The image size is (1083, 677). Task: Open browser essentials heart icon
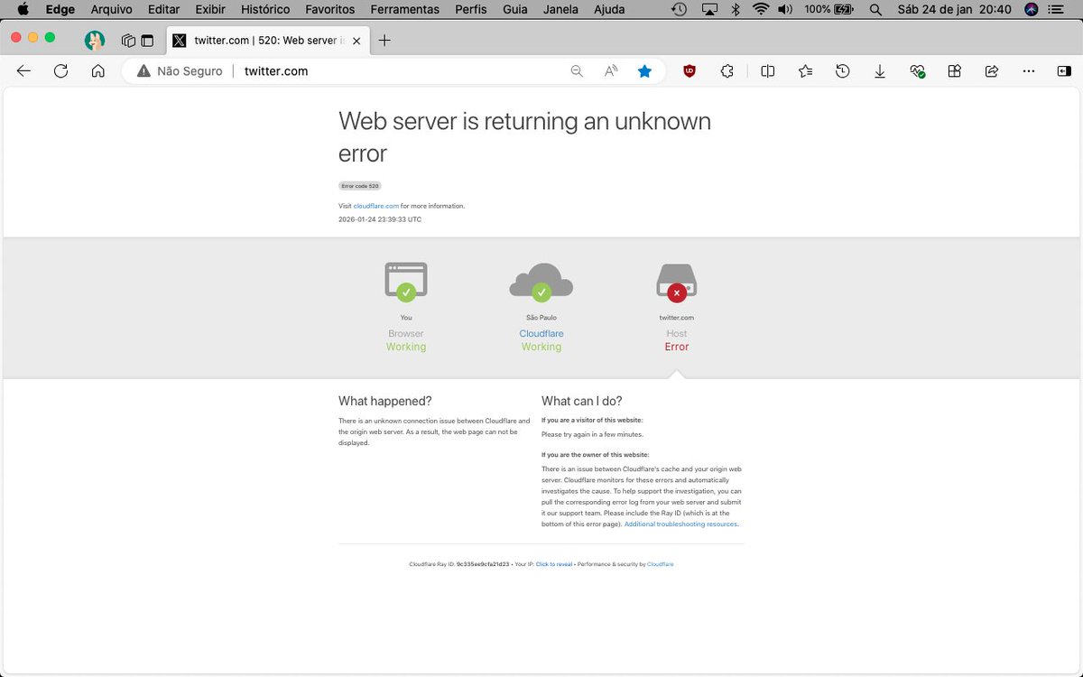pyautogui.click(x=917, y=71)
